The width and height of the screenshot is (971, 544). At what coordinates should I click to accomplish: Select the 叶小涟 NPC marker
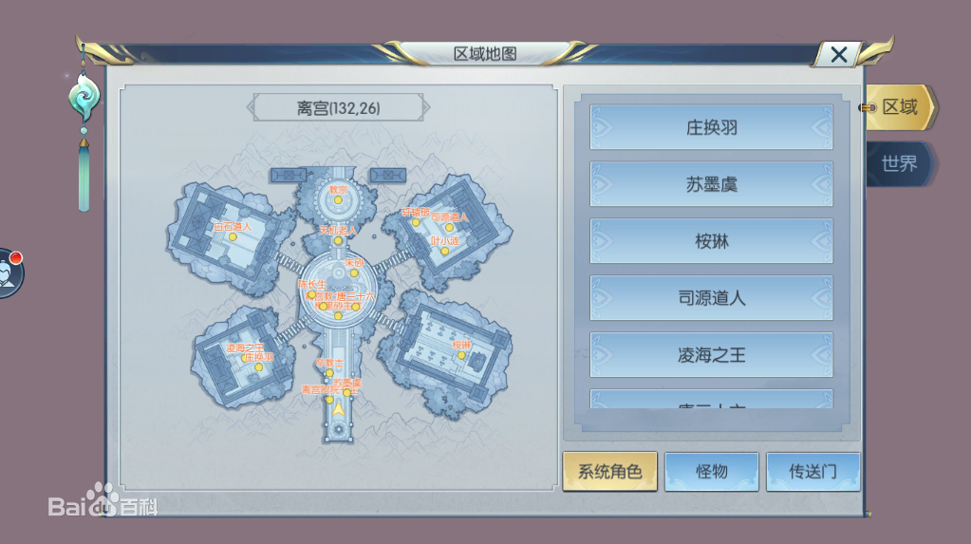[444, 251]
